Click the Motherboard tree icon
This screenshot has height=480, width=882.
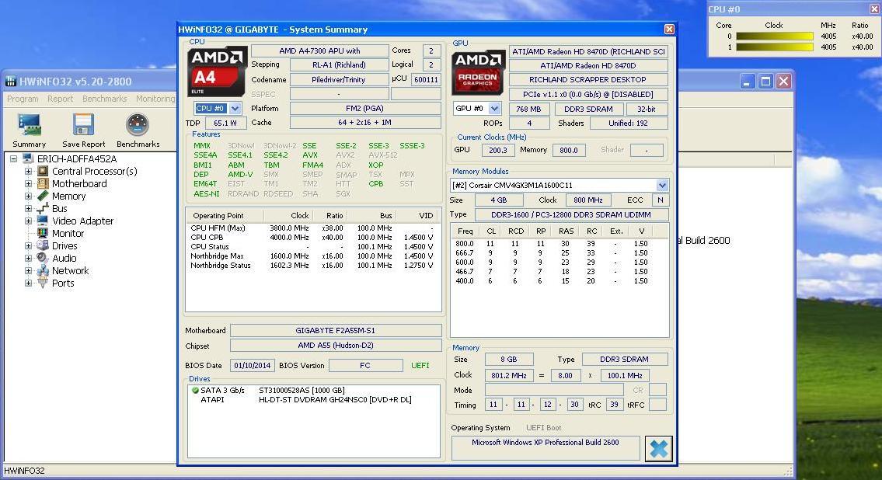tap(43, 183)
